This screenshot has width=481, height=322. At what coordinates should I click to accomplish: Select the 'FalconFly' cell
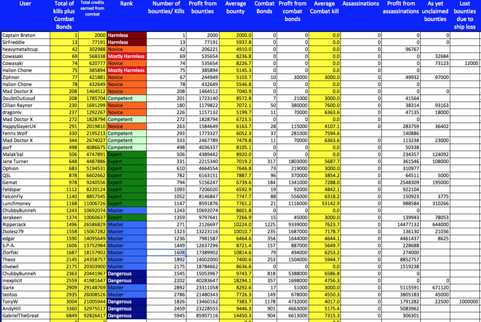[x=25, y=196]
